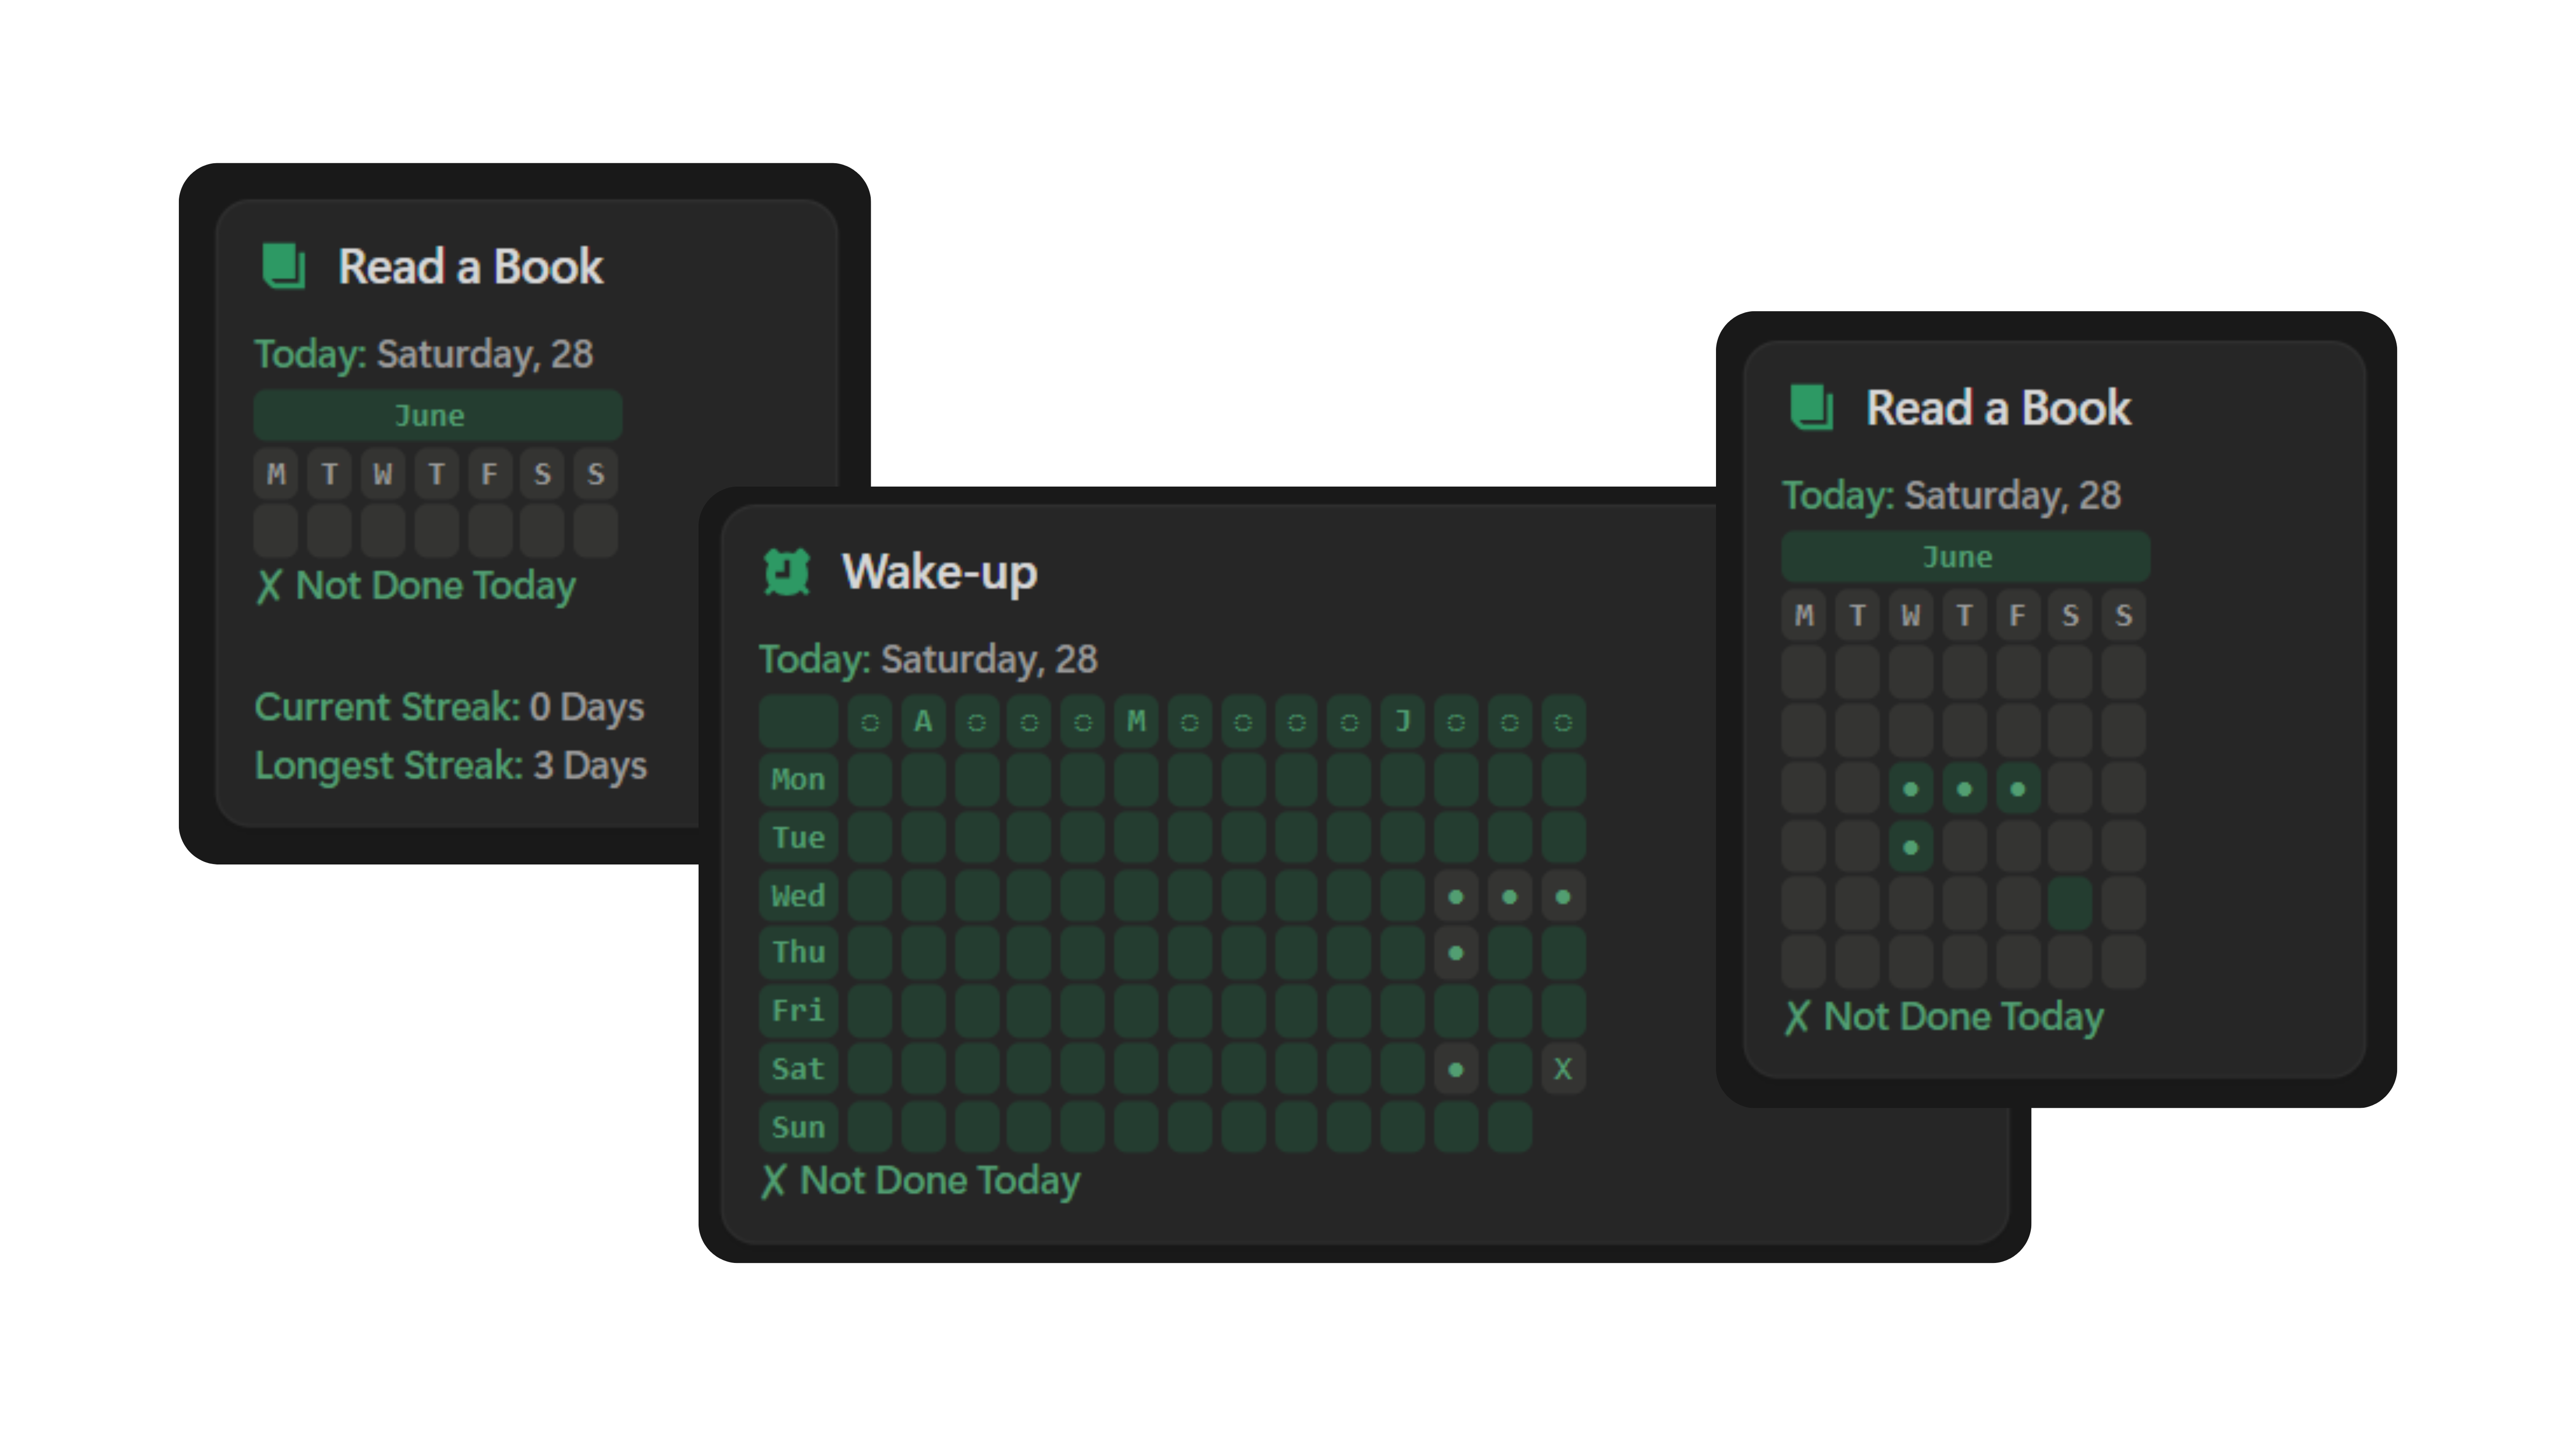
Task: Click the 'W' weekday header in the right card
Action: [1911, 615]
